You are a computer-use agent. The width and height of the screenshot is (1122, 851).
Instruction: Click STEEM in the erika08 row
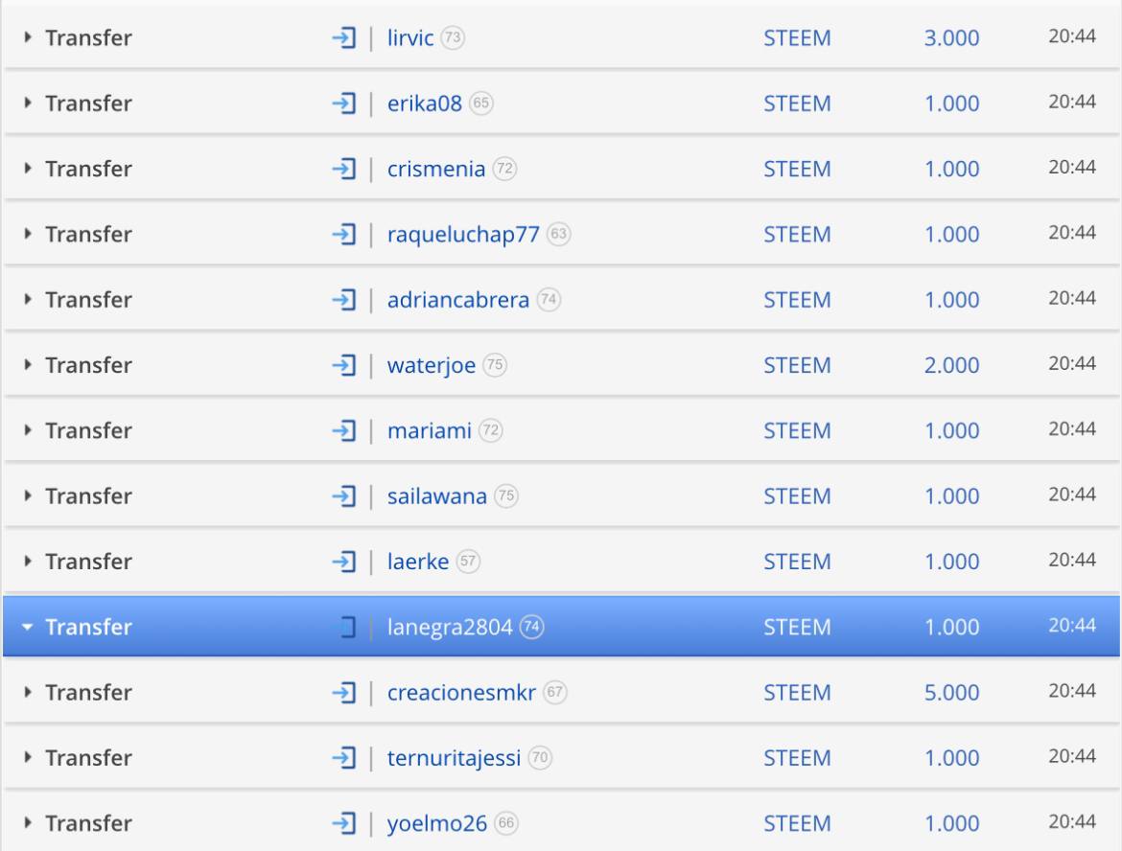(x=797, y=103)
